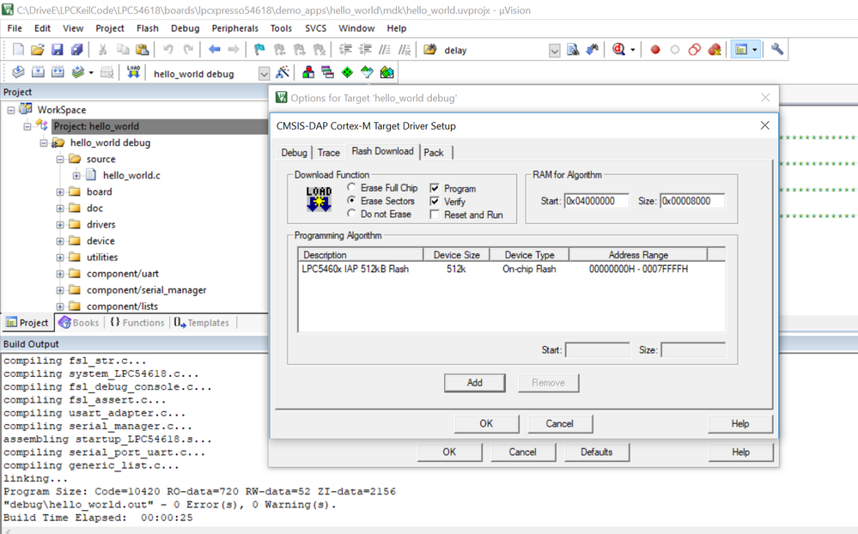Click the Paste clipboard icon

click(x=143, y=50)
